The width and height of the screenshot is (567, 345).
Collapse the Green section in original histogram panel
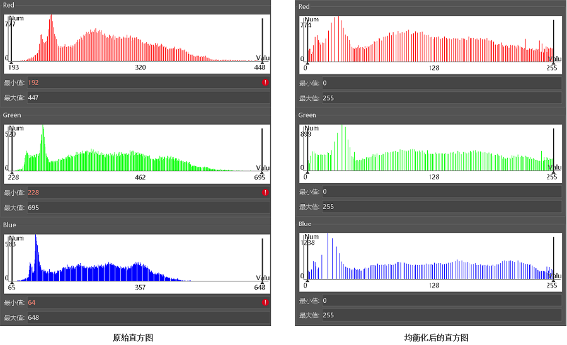coord(12,115)
